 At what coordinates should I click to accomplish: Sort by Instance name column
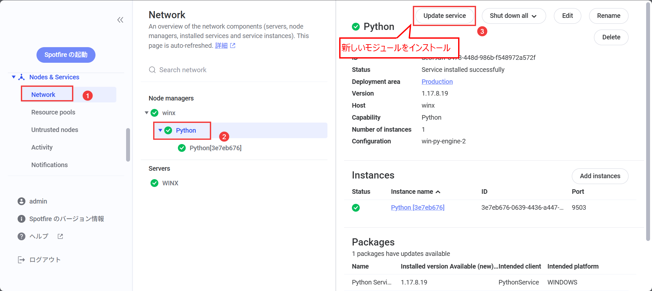(415, 192)
